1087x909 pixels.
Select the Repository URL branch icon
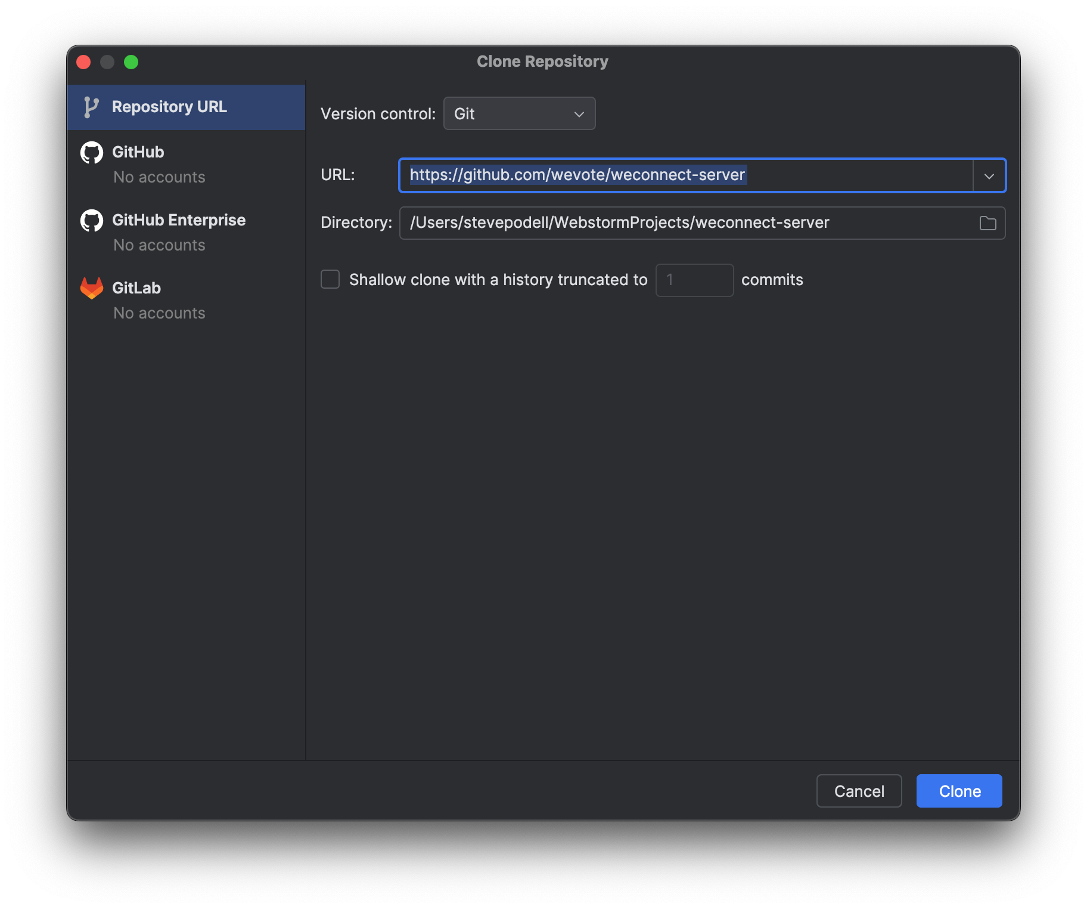coord(91,107)
